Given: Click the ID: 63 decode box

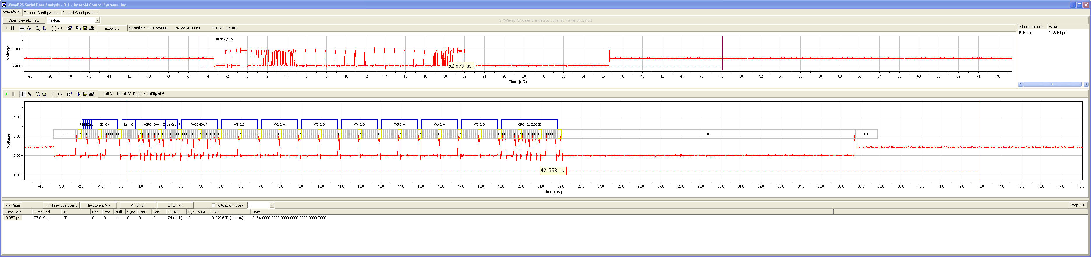Looking at the screenshot, I should [x=104, y=124].
